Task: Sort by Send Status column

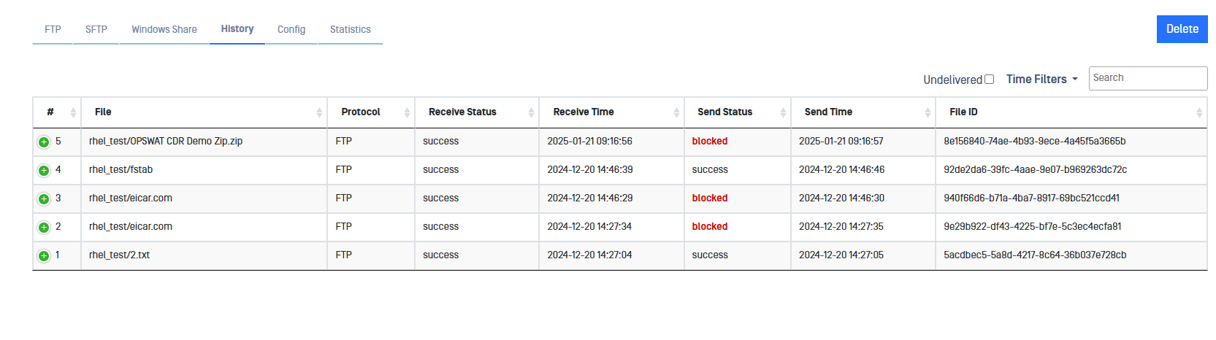Action: pyautogui.click(x=783, y=112)
